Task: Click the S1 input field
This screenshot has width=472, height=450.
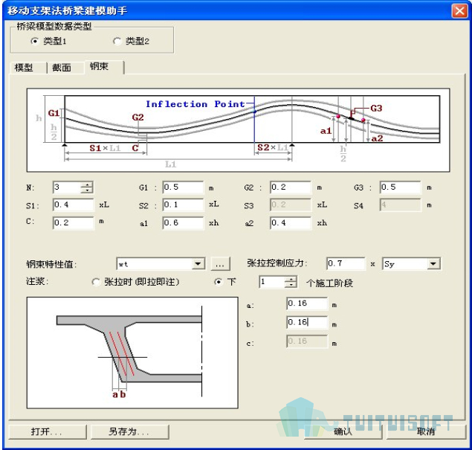Action: 74,205
